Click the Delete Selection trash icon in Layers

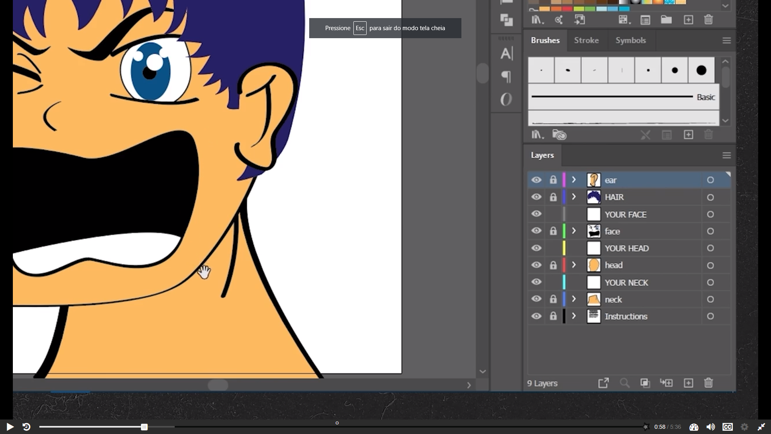tap(708, 383)
